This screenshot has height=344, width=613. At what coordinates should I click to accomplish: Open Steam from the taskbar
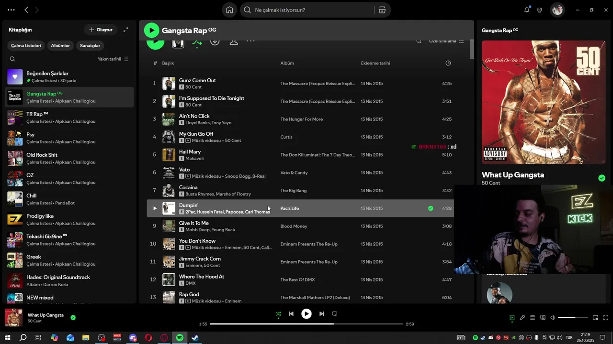pos(195,338)
